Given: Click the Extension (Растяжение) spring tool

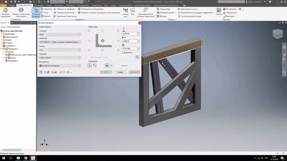Looking at the screenshot, I should [230, 9].
